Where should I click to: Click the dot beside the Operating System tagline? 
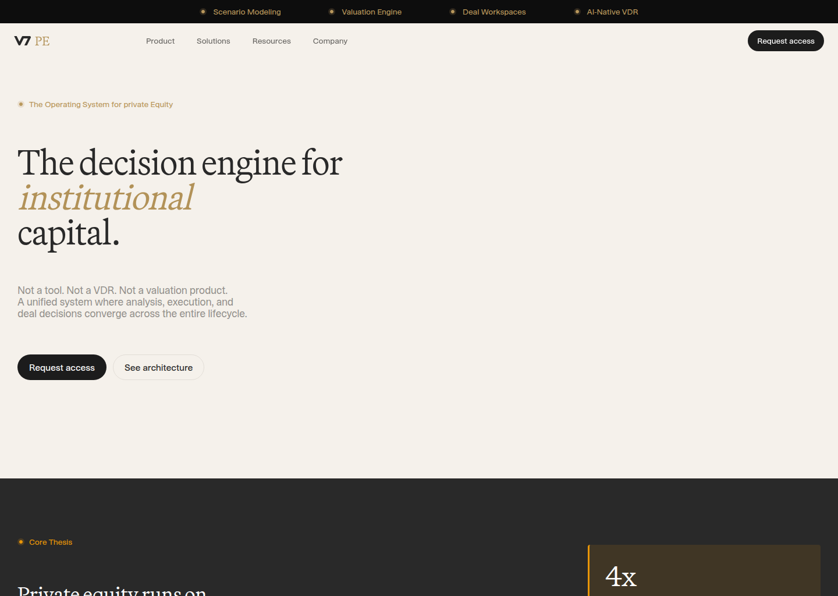point(21,104)
